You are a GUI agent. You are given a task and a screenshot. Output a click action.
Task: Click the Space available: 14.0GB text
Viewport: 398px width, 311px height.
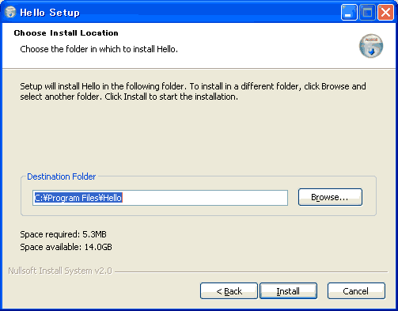pyautogui.click(x=66, y=247)
